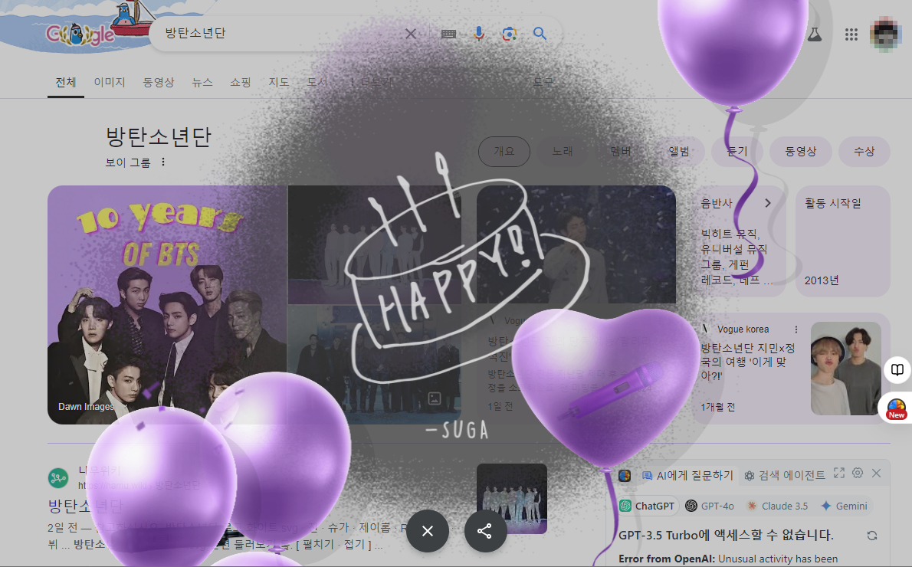Switch to the 쇼핑 search tab
912x567 pixels.
point(240,83)
